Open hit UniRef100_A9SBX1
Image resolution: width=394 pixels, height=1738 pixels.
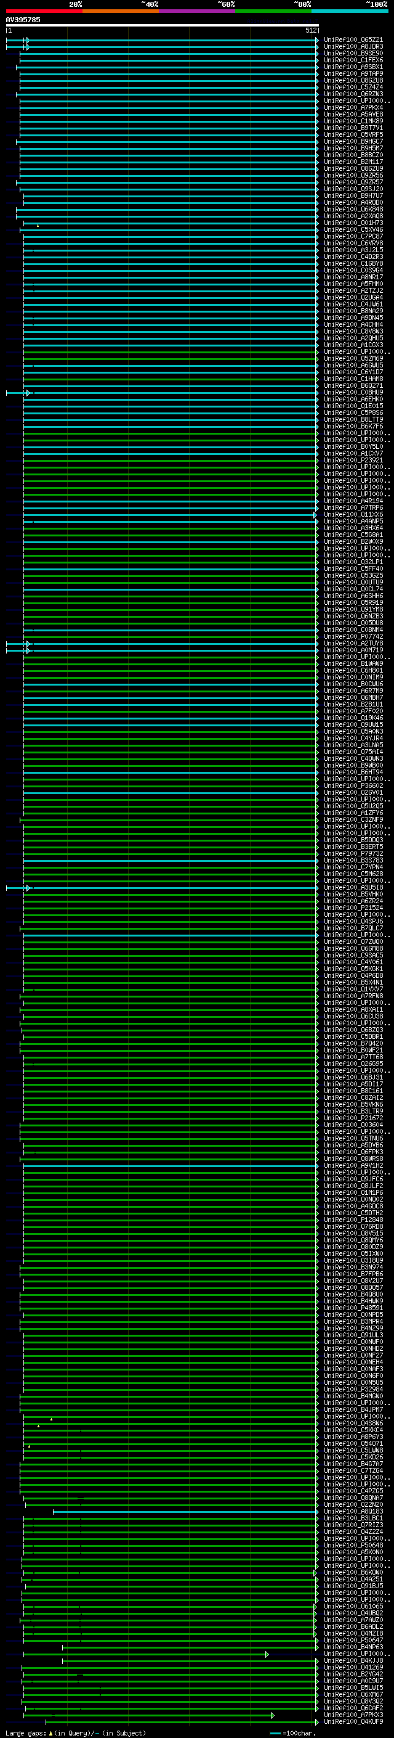[353, 67]
